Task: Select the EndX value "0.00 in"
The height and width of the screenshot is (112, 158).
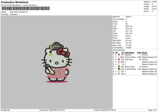Action: coord(128,36)
